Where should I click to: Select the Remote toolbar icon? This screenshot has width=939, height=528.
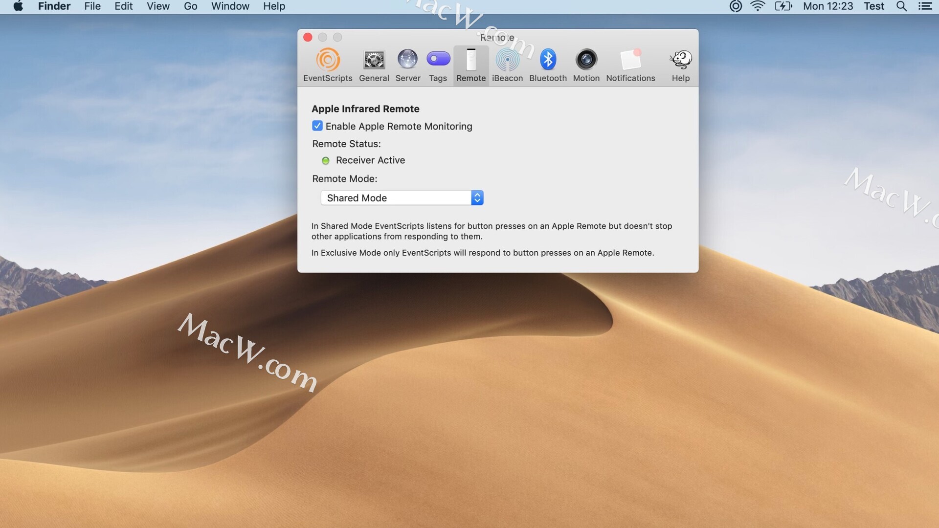coord(471,66)
